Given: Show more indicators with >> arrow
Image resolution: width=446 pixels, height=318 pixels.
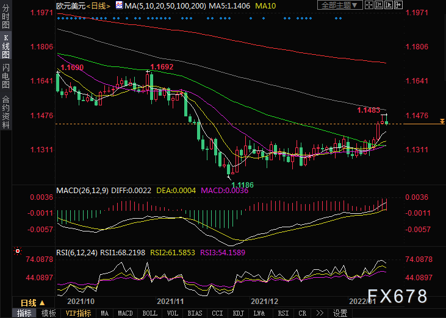Looking at the screenshot, I should [x=320, y=313].
